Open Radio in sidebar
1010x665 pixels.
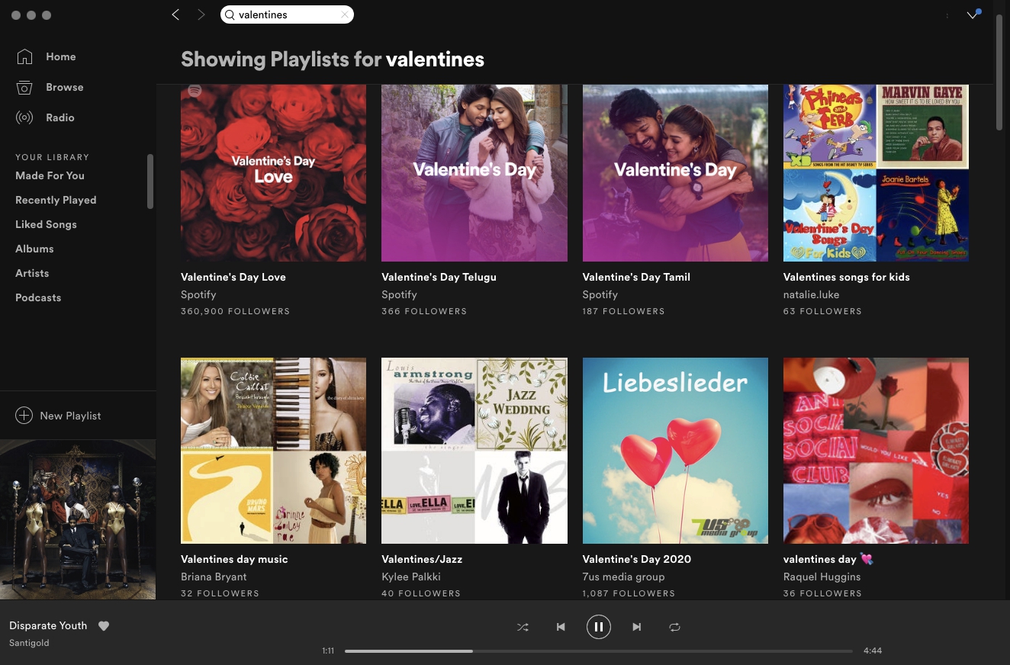(x=60, y=117)
